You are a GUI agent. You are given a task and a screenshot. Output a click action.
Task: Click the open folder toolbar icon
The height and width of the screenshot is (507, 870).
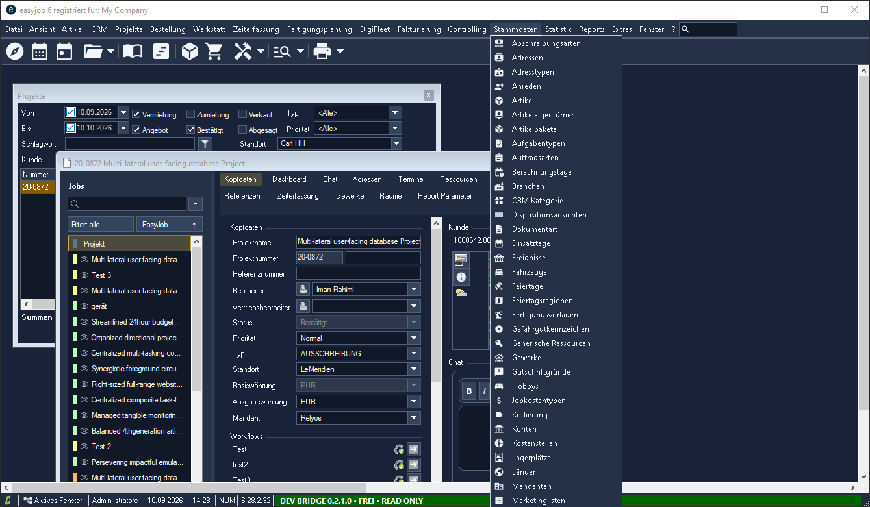click(94, 51)
